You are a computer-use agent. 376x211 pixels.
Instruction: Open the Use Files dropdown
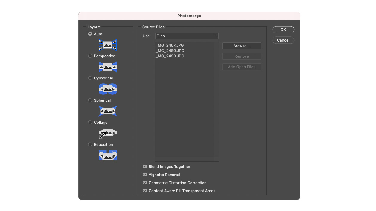click(x=187, y=36)
